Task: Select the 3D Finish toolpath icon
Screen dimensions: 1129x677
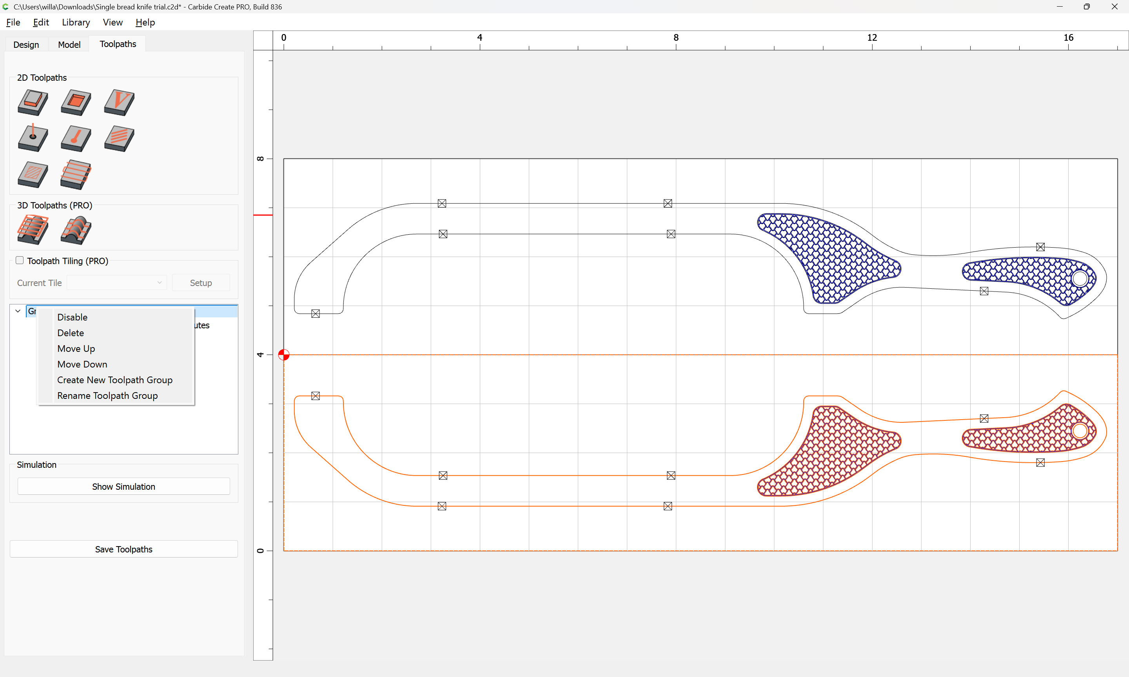Action: (76, 230)
